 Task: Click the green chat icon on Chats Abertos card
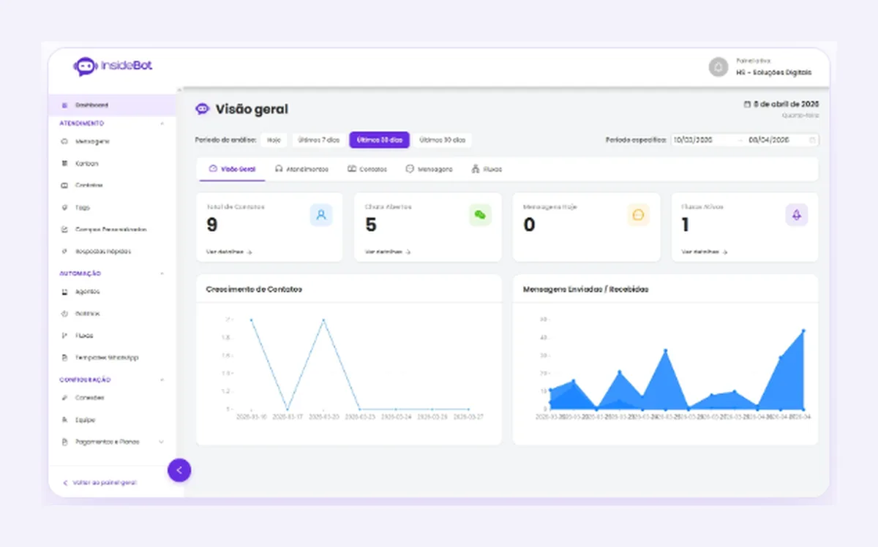[480, 215]
